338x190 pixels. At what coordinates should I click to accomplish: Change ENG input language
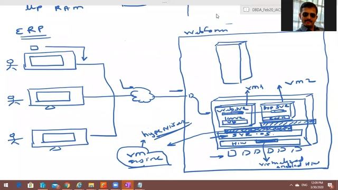tap(304, 185)
